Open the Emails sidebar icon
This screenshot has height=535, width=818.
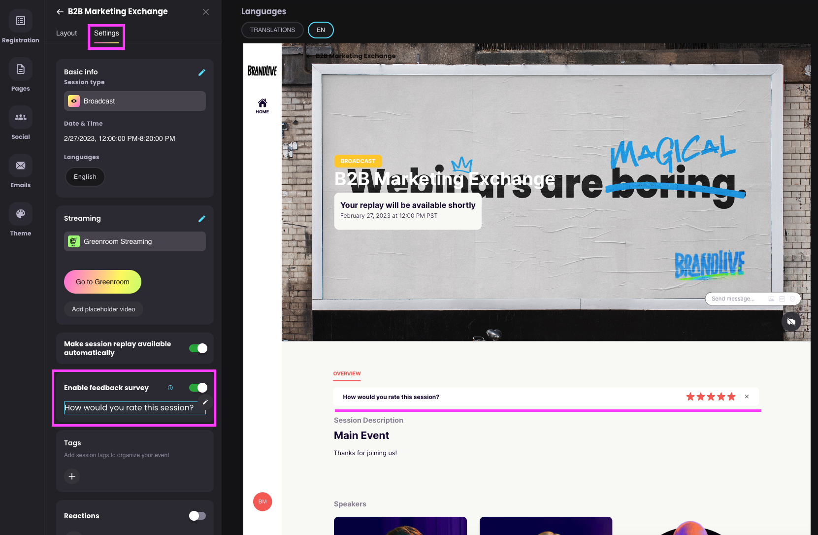click(21, 166)
